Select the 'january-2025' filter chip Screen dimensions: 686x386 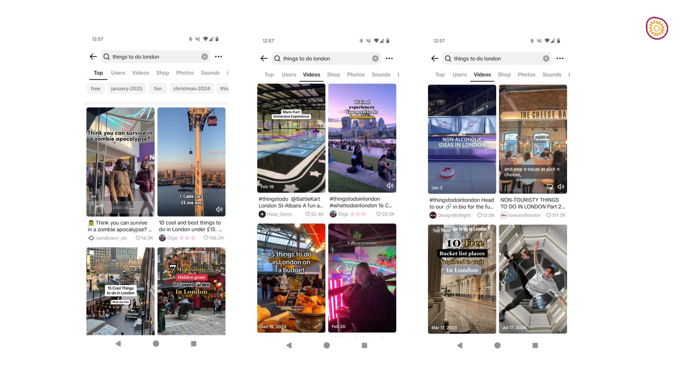pos(126,89)
